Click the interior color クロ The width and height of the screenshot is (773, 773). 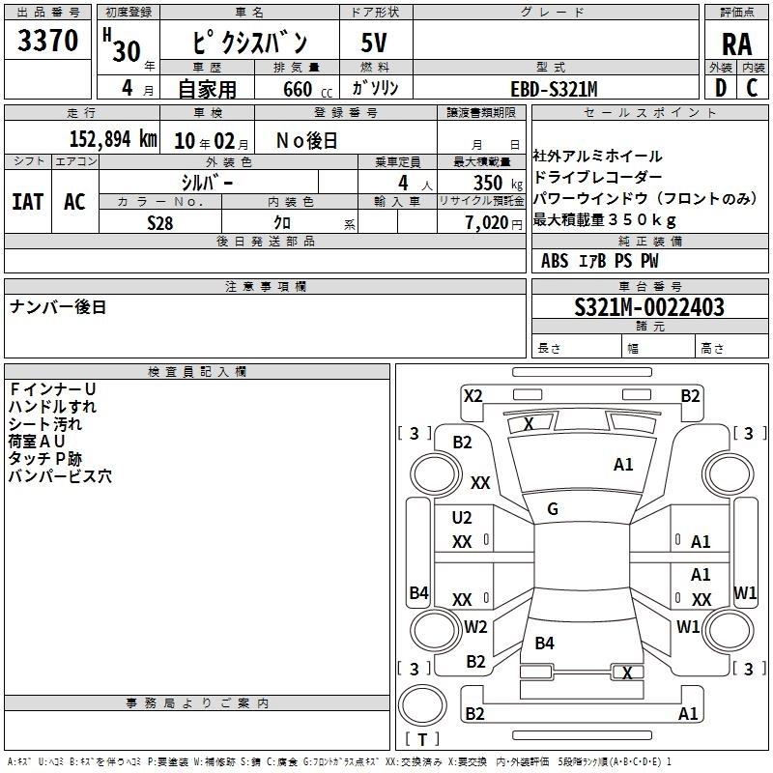(x=282, y=223)
